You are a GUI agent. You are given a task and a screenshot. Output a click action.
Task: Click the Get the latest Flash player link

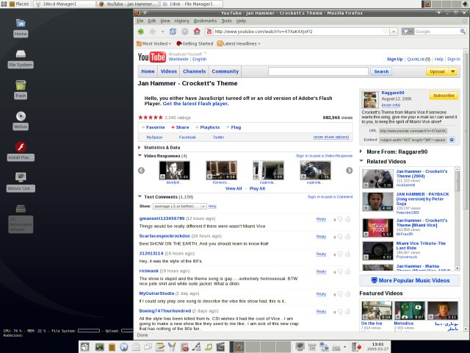coord(194,104)
